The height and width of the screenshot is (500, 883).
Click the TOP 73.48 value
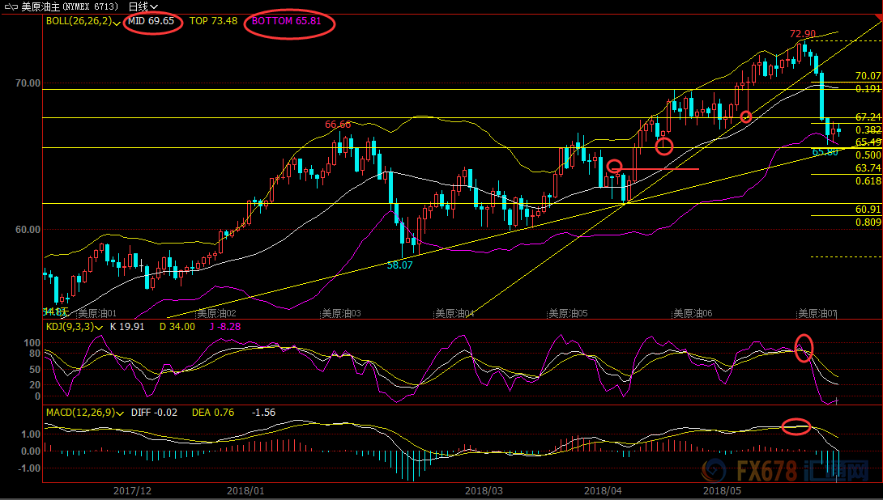tap(213, 21)
